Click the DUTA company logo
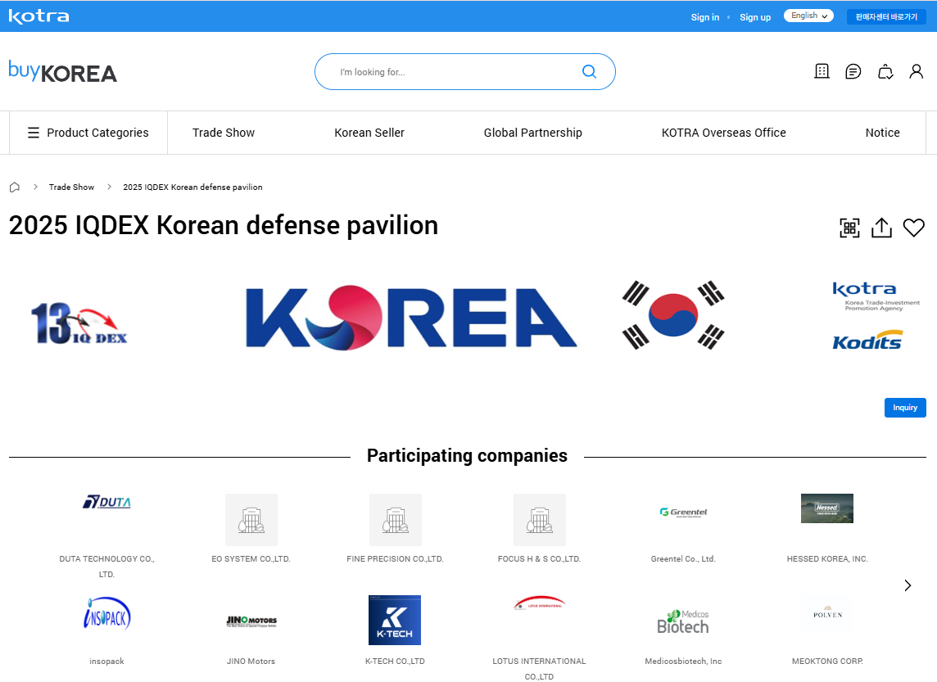The height and width of the screenshot is (682, 937). (x=107, y=502)
